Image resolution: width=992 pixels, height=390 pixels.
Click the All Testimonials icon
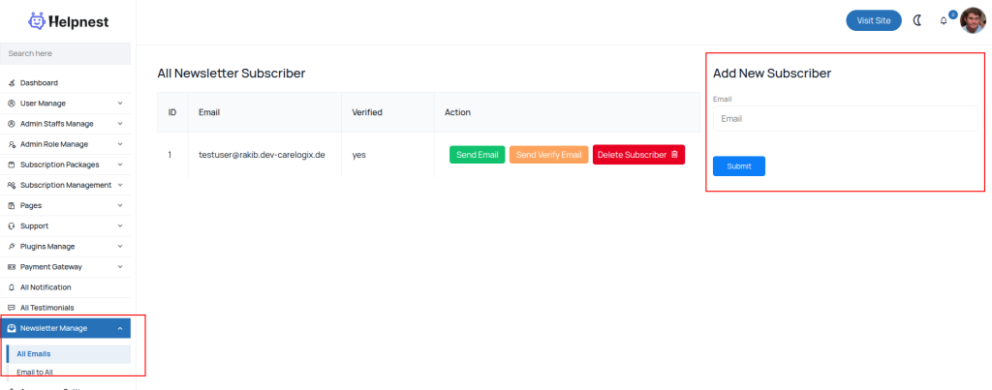point(12,308)
